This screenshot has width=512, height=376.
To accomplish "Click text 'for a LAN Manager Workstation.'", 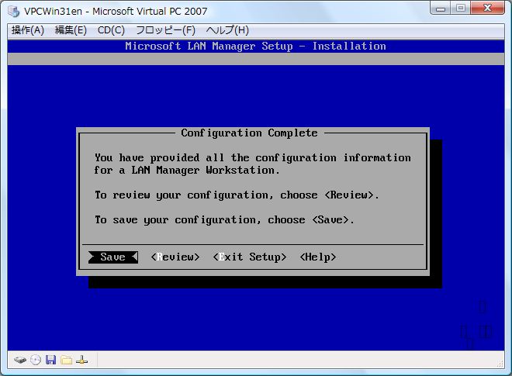I will [x=187, y=171].
